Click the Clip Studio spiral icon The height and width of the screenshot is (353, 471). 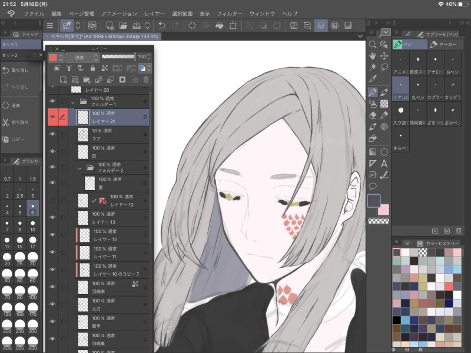pyautogui.click(x=92, y=25)
